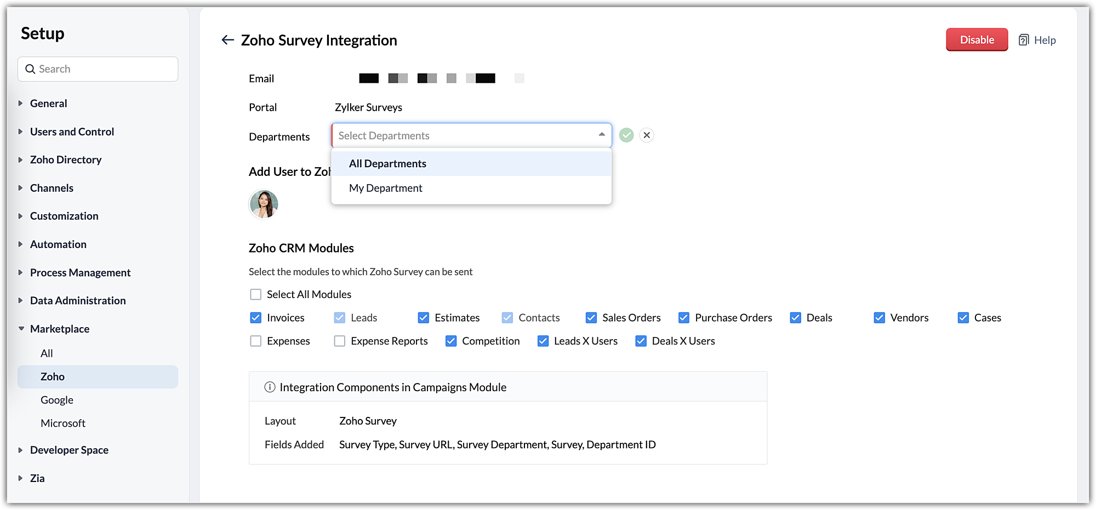This screenshot has height=510, width=1096.
Task: Enable the Expense Reports checkbox
Action: pyautogui.click(x=340, y=341)
